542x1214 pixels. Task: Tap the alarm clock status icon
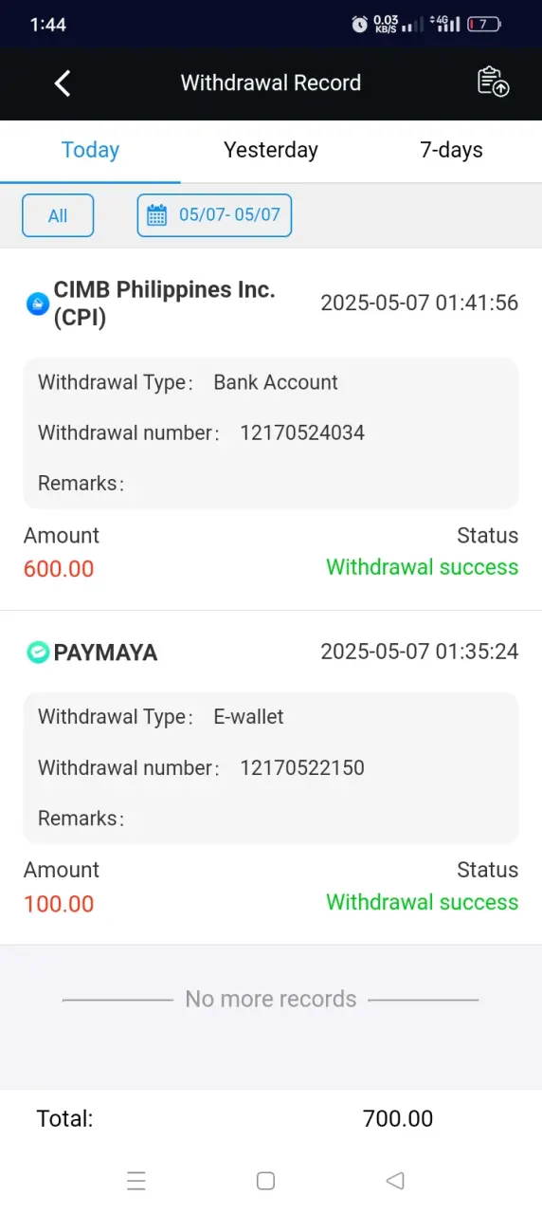tap(359, 25)
